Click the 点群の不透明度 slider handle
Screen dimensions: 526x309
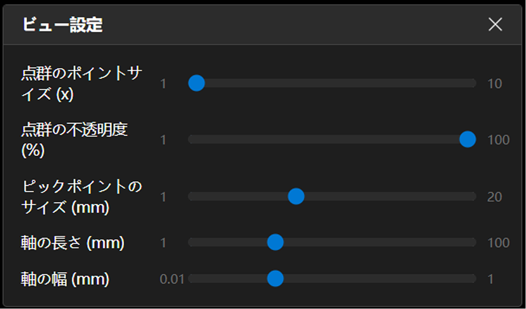(x=467, y=140)
